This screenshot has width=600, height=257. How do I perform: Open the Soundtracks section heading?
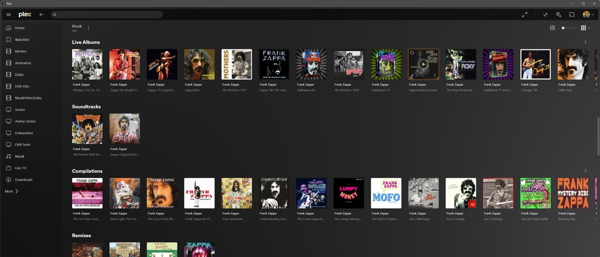pos(86,107)
